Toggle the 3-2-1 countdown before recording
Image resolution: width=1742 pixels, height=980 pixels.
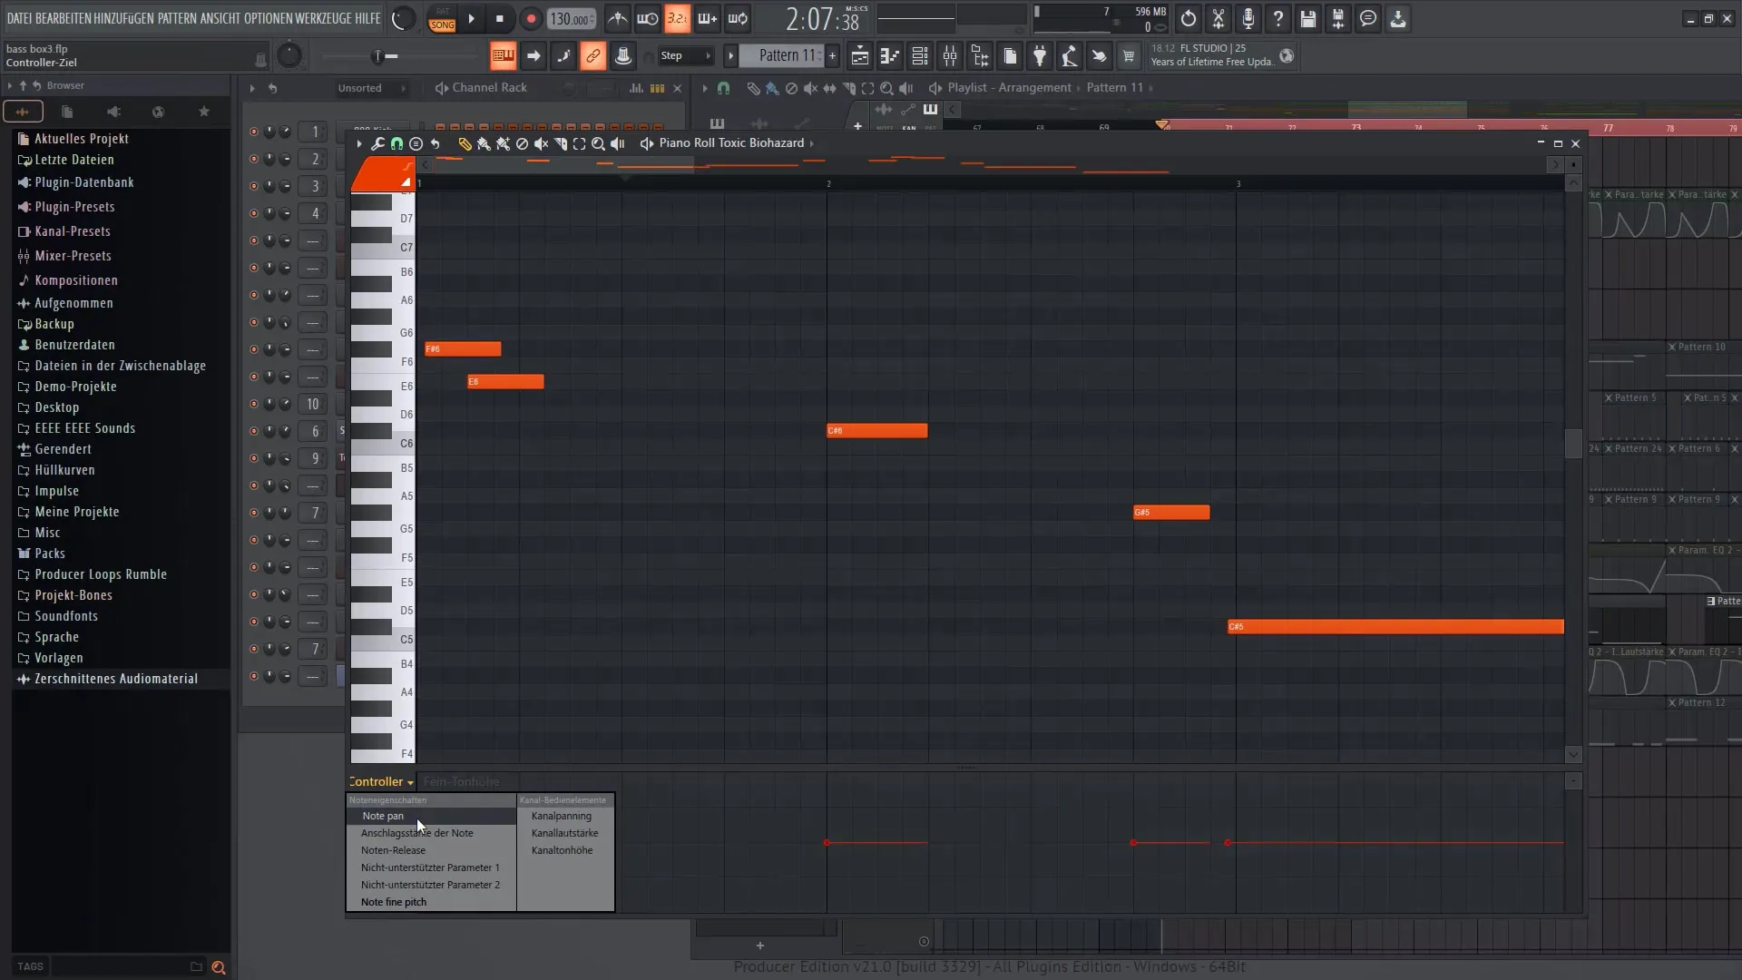click(677, 18)
